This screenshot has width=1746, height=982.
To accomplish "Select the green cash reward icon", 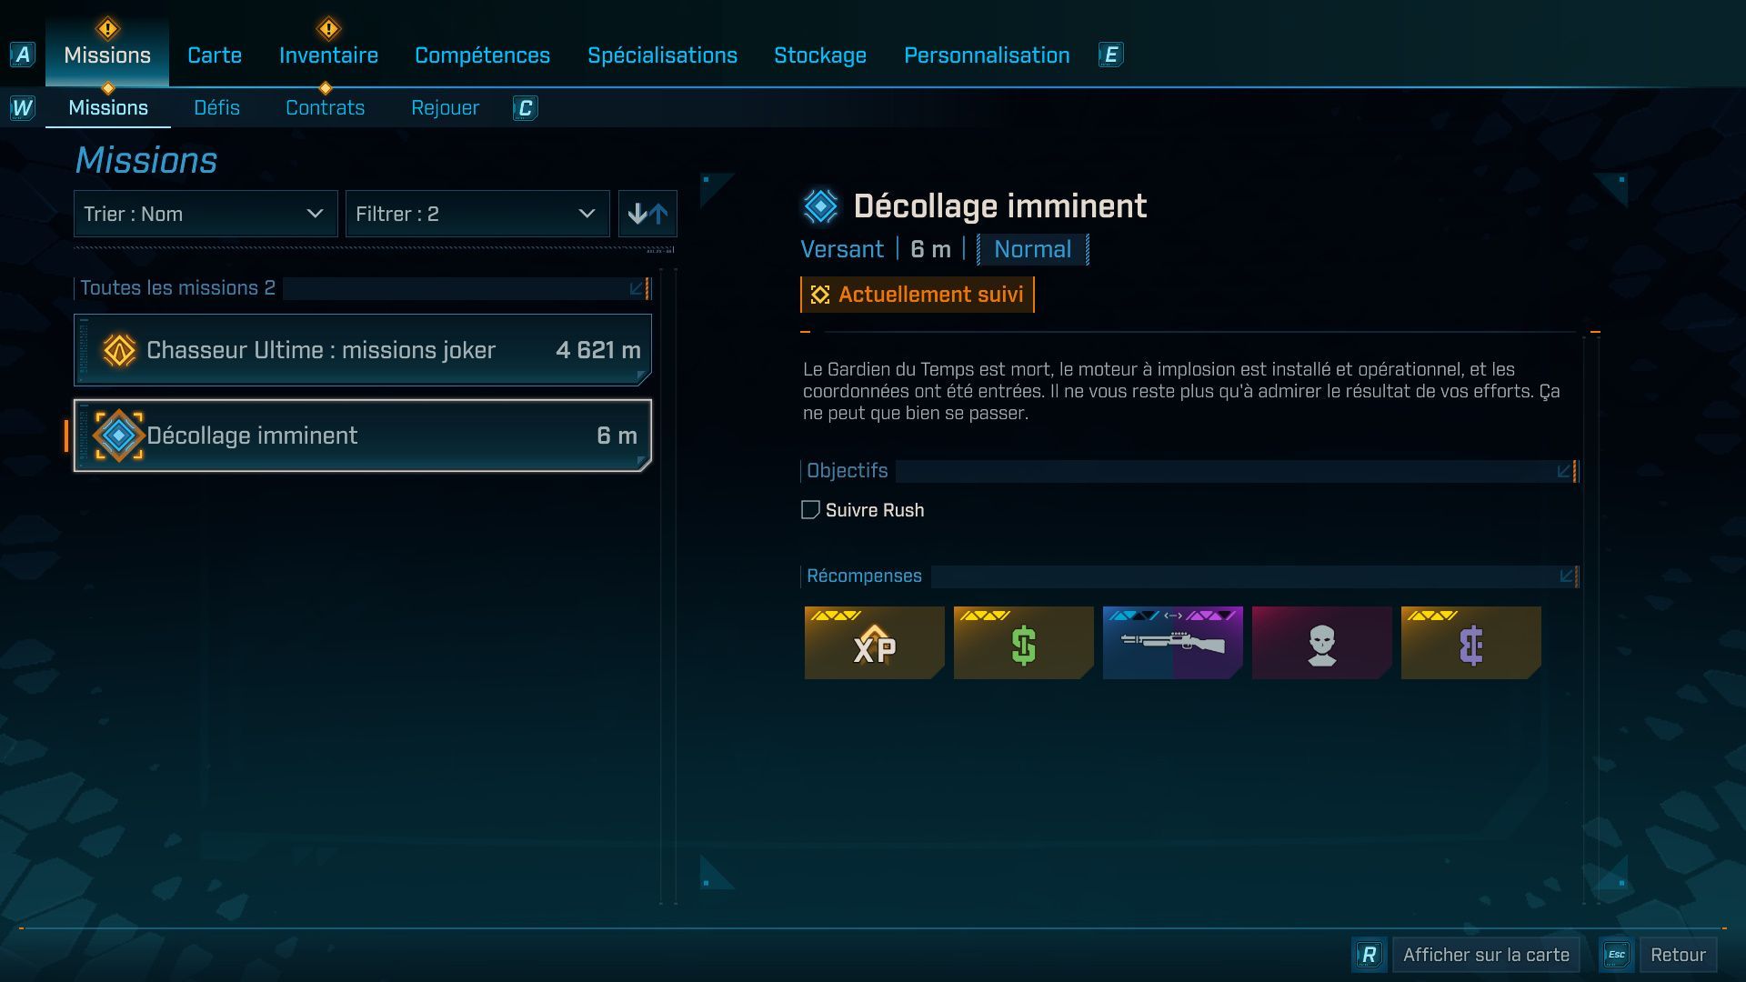I will click(1023, 643).
